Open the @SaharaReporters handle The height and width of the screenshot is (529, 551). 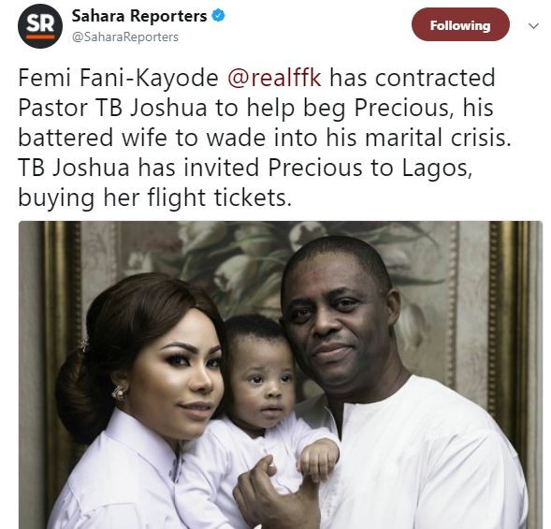(x=125, y=37)
